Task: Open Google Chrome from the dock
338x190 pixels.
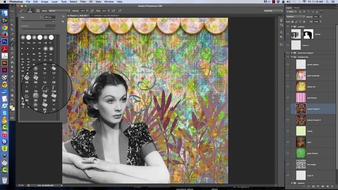Action: (x=4, y=27)
